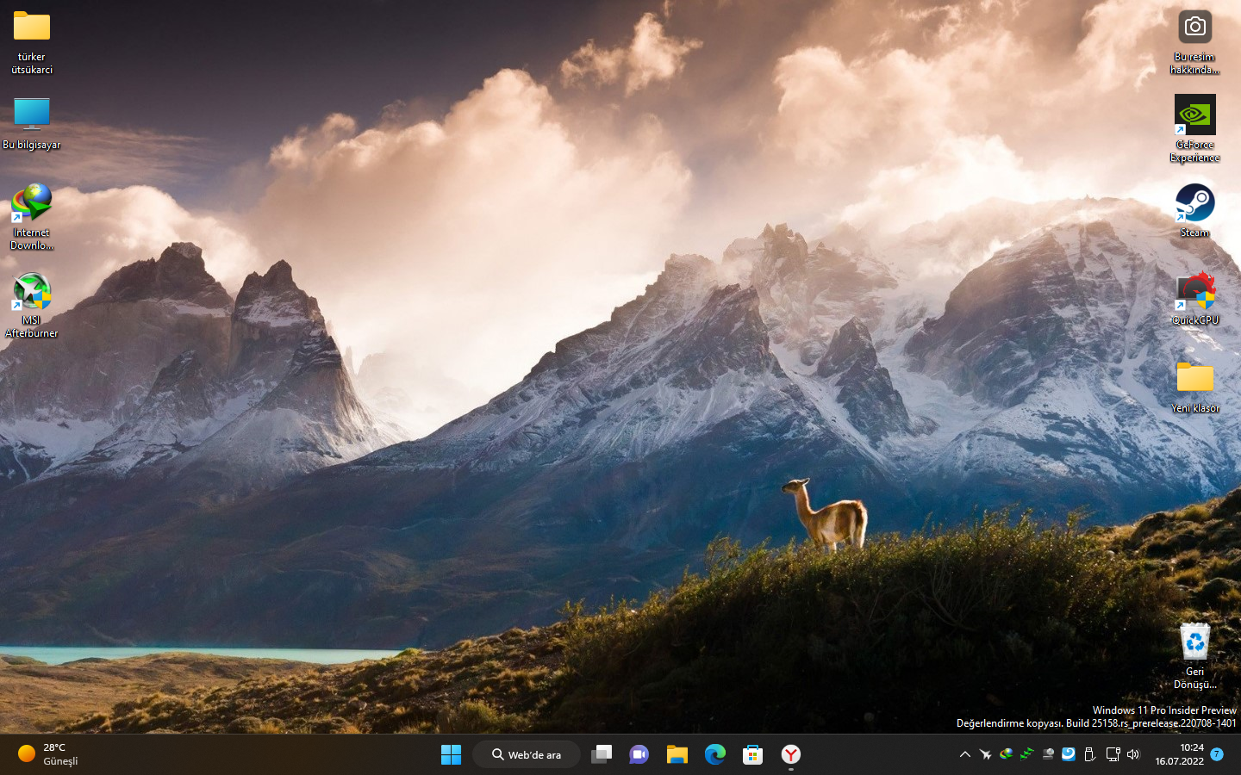Open the network status tray icon

coord(1113,754)
